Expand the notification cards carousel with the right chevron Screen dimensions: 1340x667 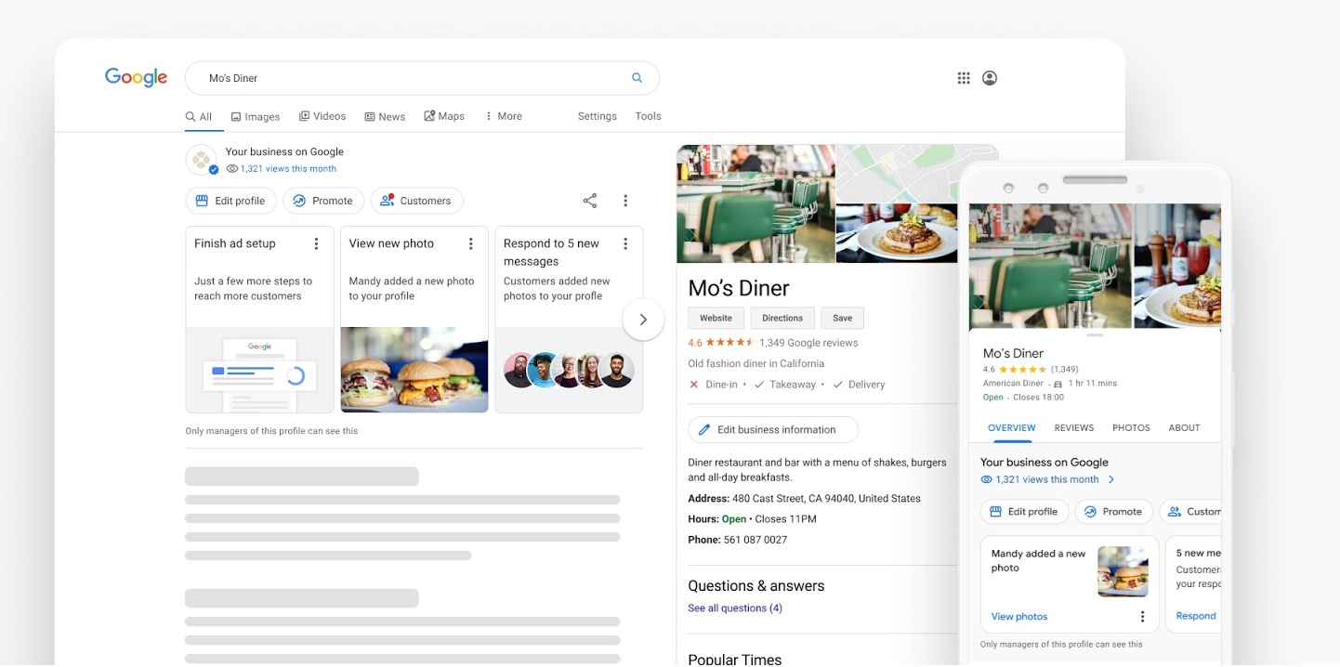click(x=643, y=319)
